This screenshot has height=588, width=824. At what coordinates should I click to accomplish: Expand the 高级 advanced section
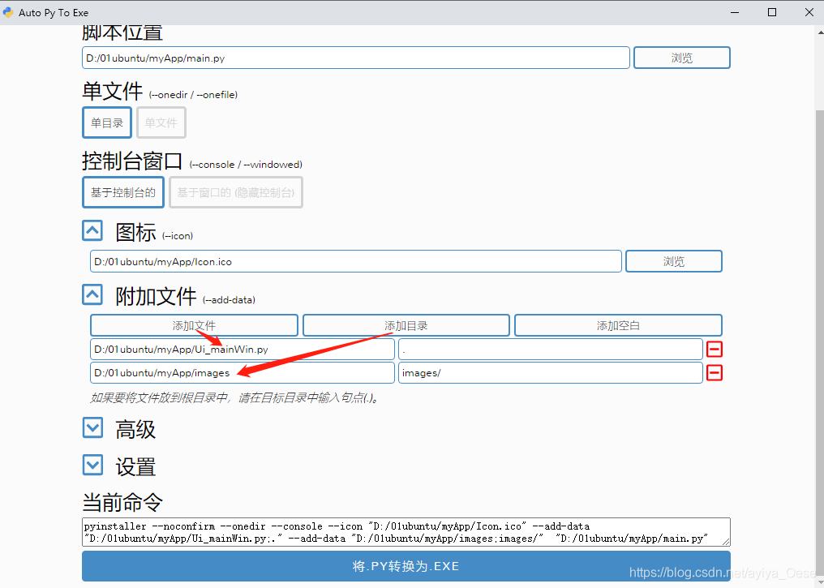93,427
